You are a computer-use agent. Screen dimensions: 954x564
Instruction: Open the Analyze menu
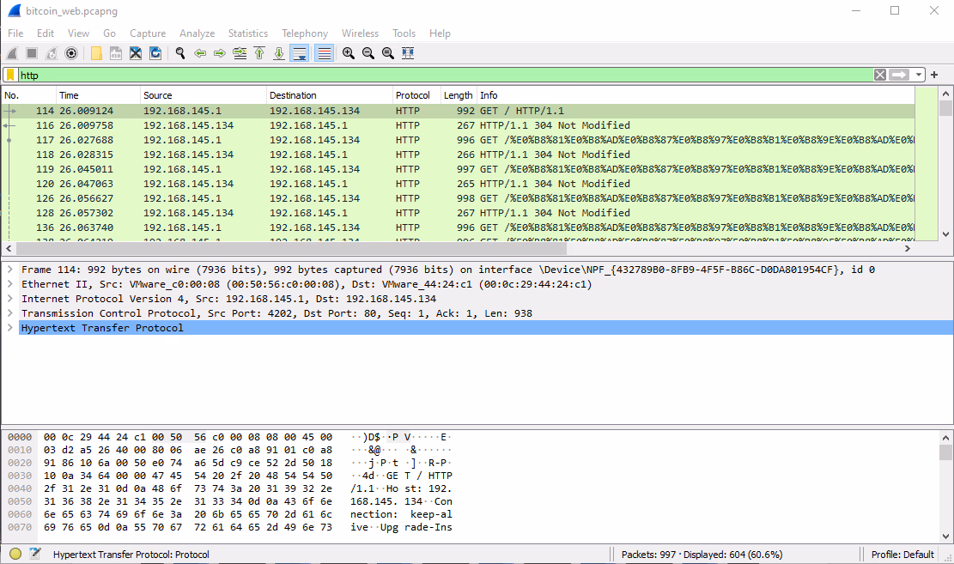(x=197, y=33)
